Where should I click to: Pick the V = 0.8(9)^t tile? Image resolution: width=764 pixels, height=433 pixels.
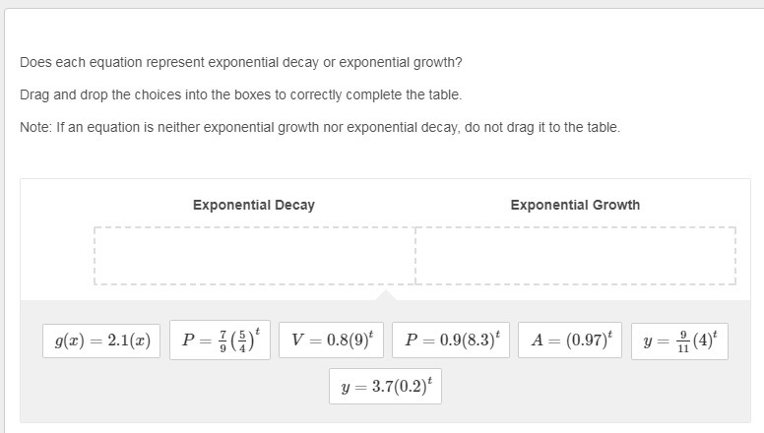tap(333, 340)
